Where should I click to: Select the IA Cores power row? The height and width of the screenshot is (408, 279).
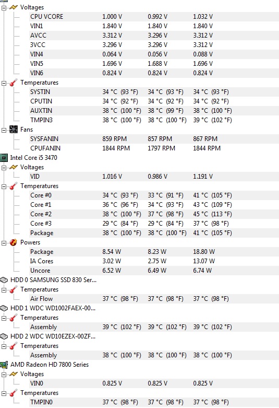(154, 261)
